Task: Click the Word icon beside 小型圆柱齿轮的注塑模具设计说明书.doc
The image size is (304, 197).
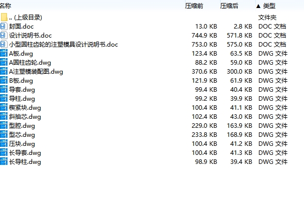Action: [x=4, y=44]
